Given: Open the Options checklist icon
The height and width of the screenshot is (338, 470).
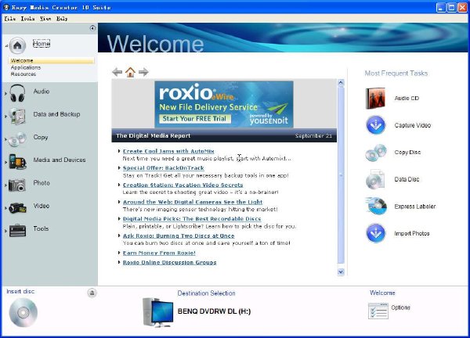Looking at the screenshot, I should click(x=378, y=311).
